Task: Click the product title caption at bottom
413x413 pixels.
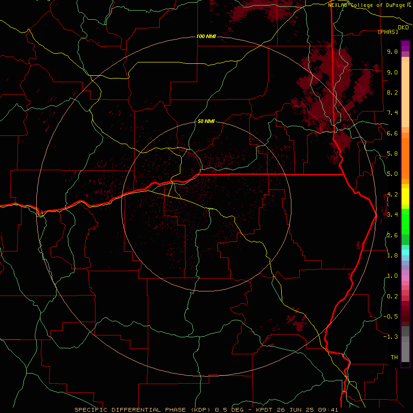Action: [206, 410]
